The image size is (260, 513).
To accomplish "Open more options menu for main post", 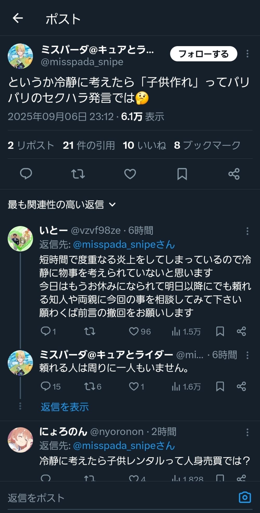I will pyautogui.click(x=247, y=54).
